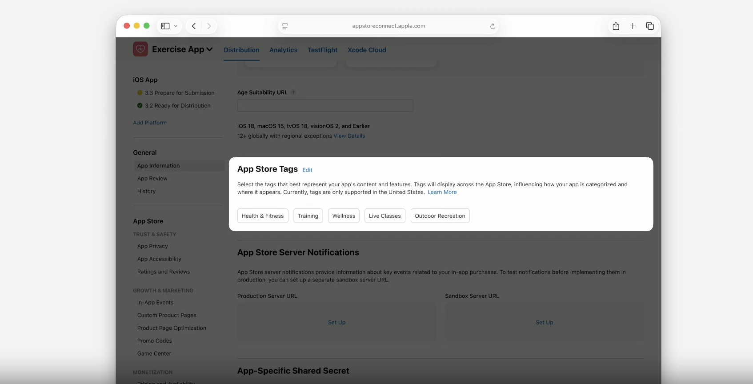Click the Learn More link

coord(442,192)
